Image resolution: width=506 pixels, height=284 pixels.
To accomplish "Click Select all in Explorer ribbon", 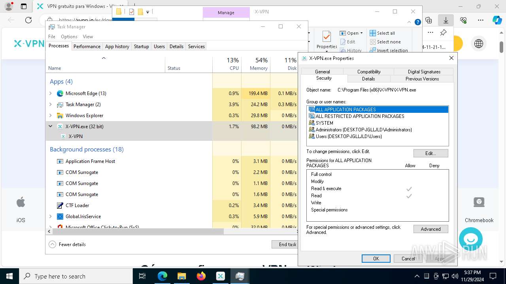I will pos(382,33).
